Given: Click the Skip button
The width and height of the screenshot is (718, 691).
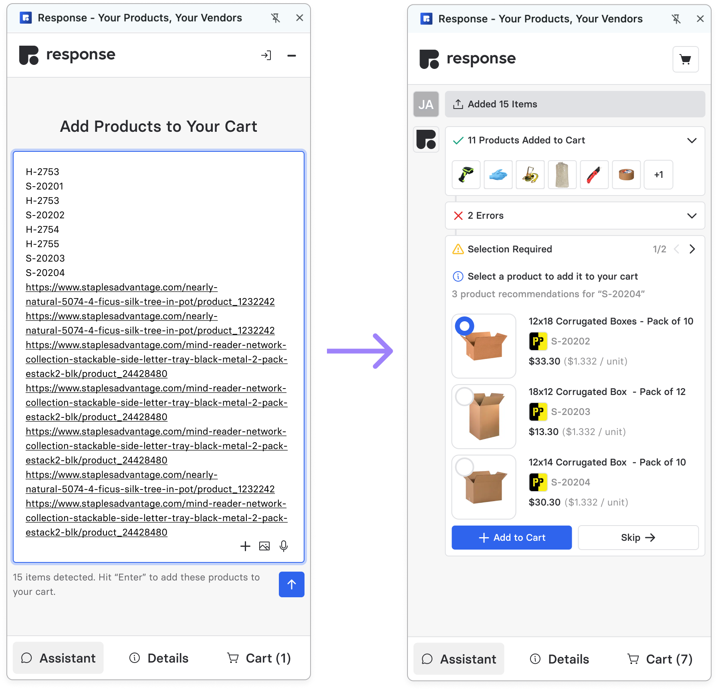Looking at the screenshot, I should (638, 538).
